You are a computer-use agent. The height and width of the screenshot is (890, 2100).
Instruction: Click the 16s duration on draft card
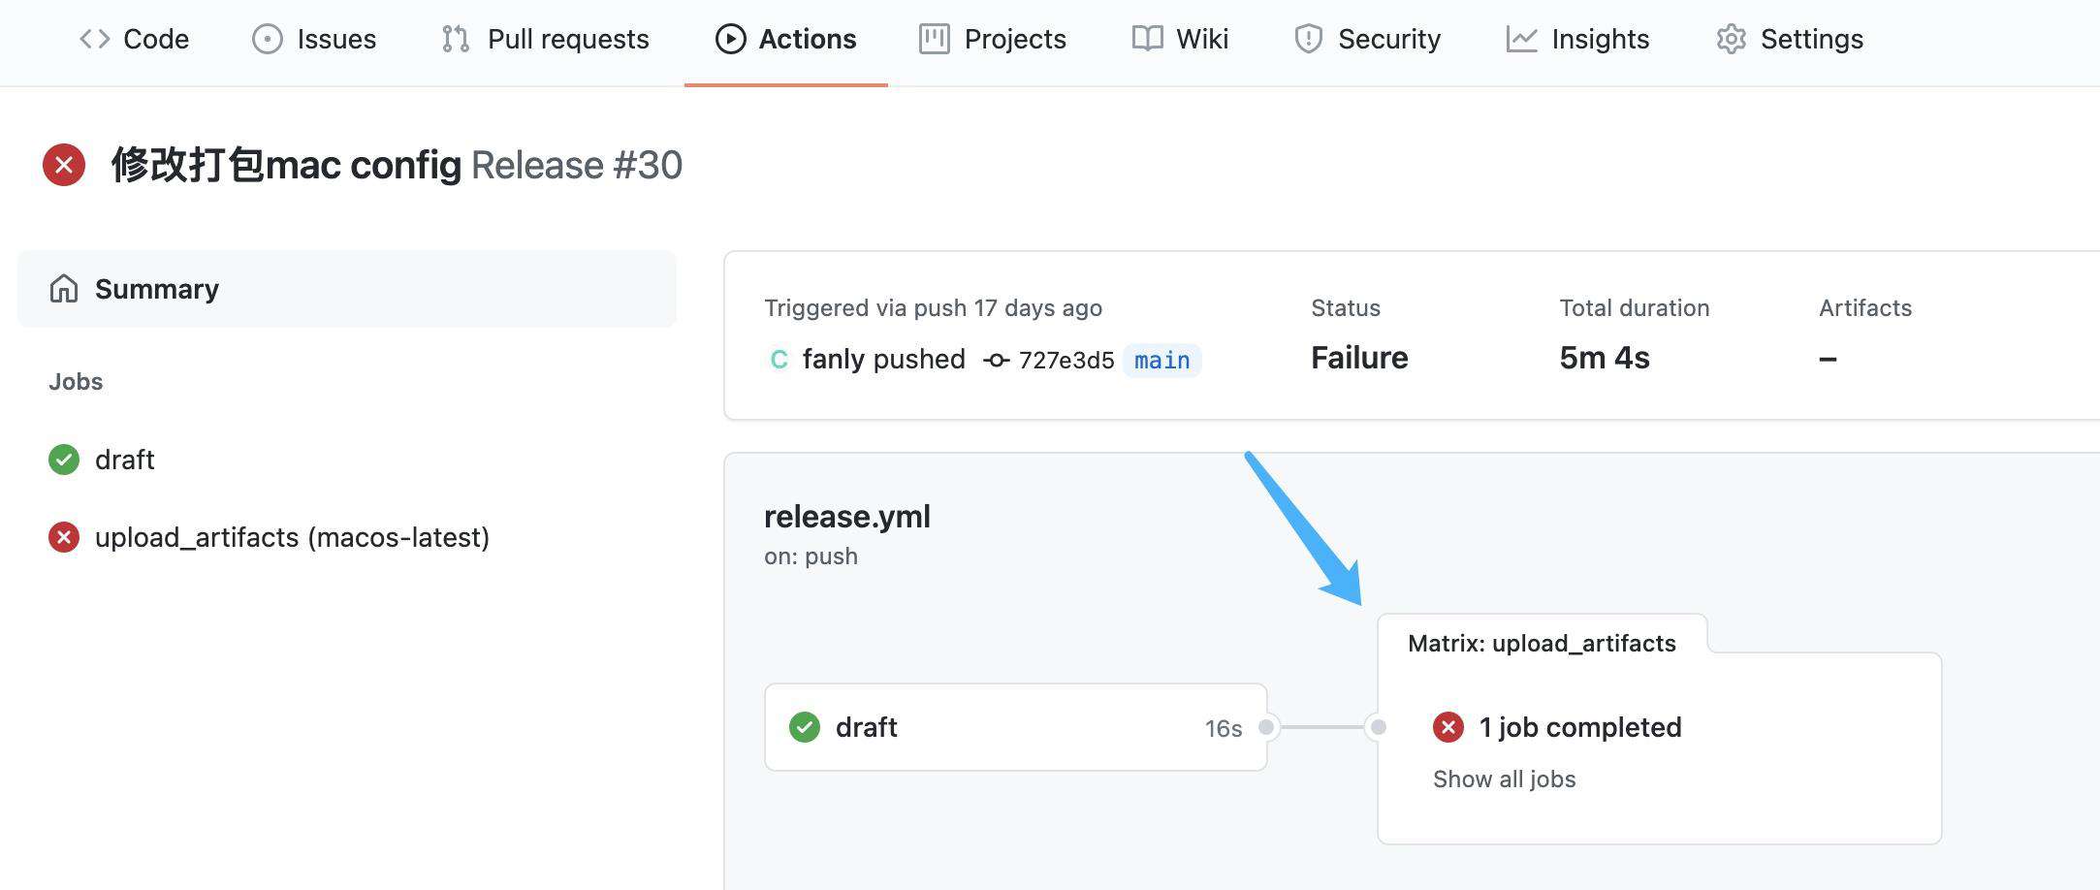1224,728
